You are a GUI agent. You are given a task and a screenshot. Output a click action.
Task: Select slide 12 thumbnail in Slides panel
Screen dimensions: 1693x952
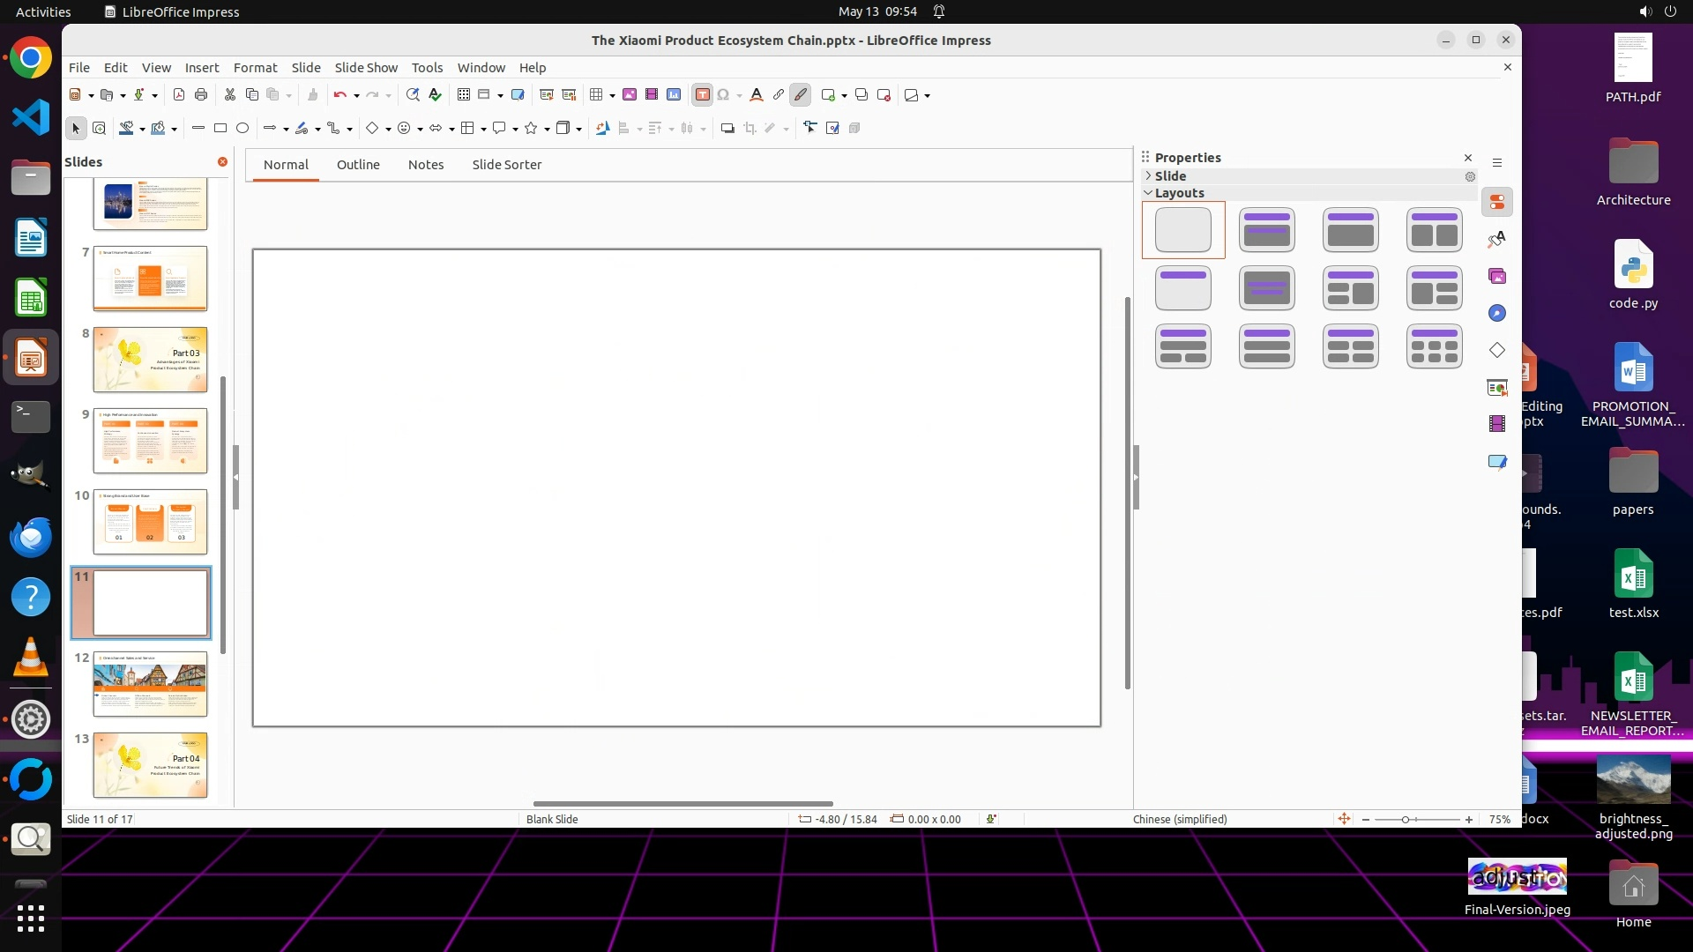point(150,684)
